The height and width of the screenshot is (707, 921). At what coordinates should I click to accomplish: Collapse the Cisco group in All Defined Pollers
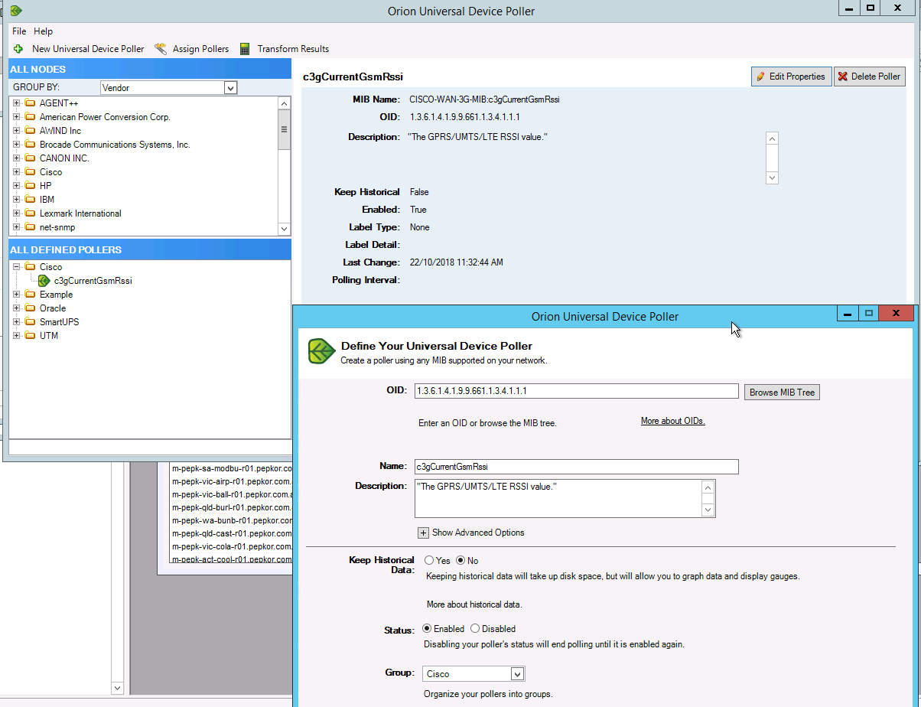coord(16,267)
